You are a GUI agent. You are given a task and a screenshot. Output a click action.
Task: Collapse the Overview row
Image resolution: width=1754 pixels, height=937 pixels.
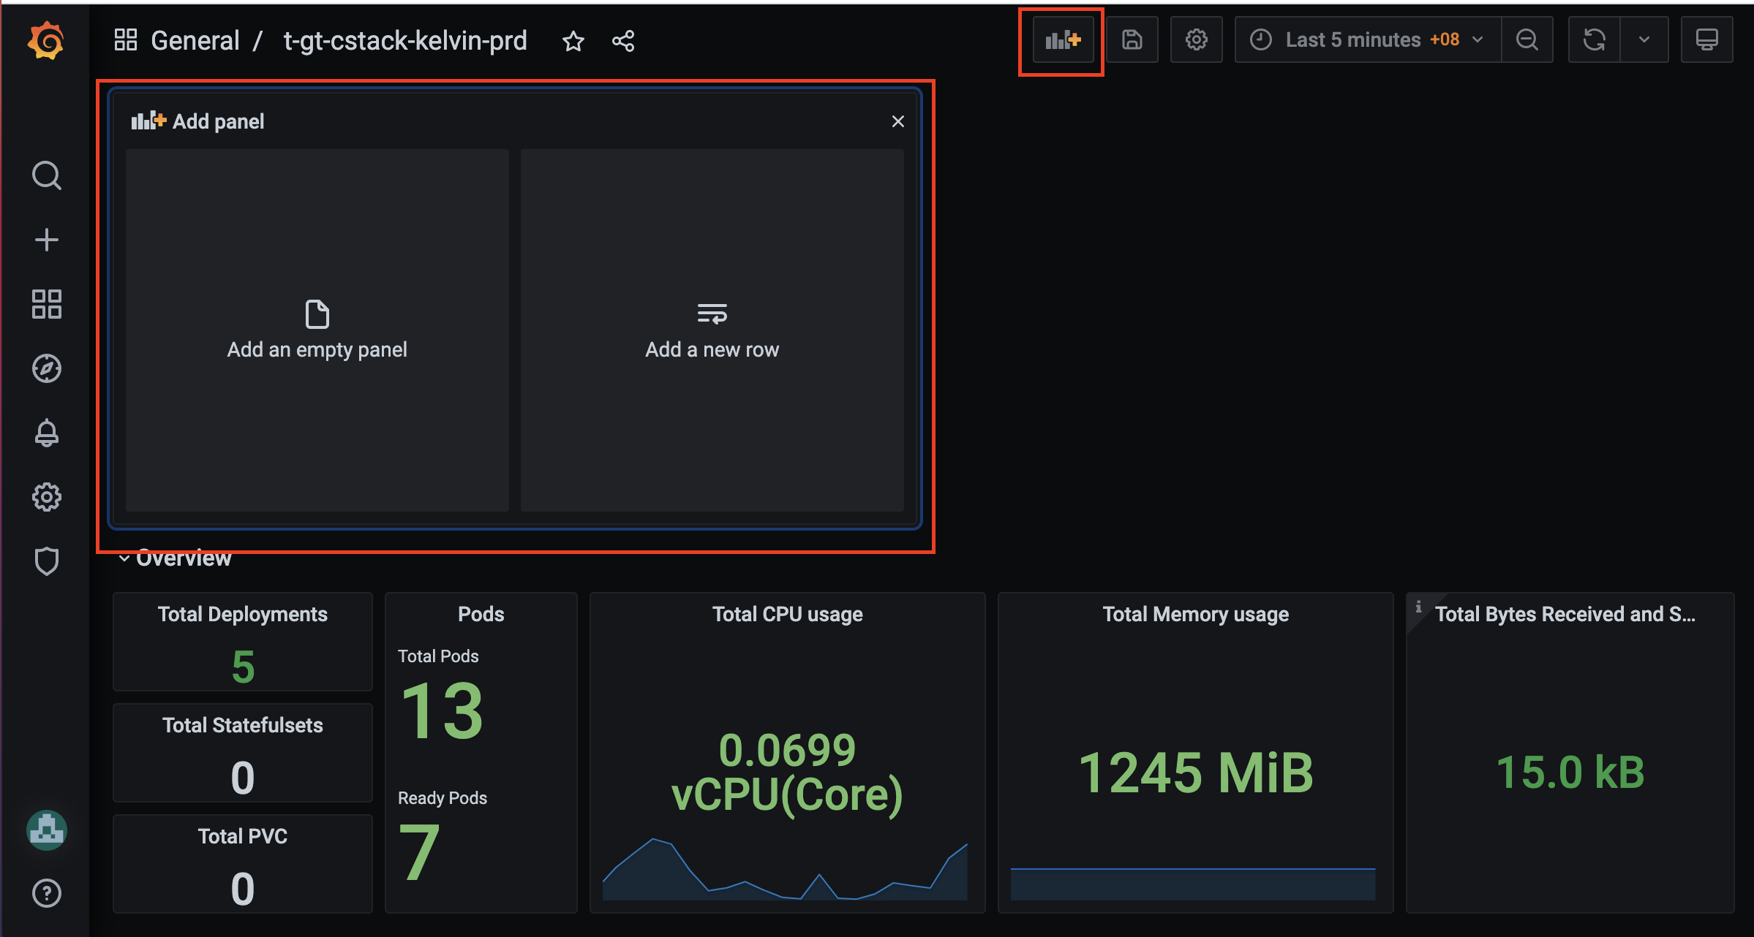point(176,558)
